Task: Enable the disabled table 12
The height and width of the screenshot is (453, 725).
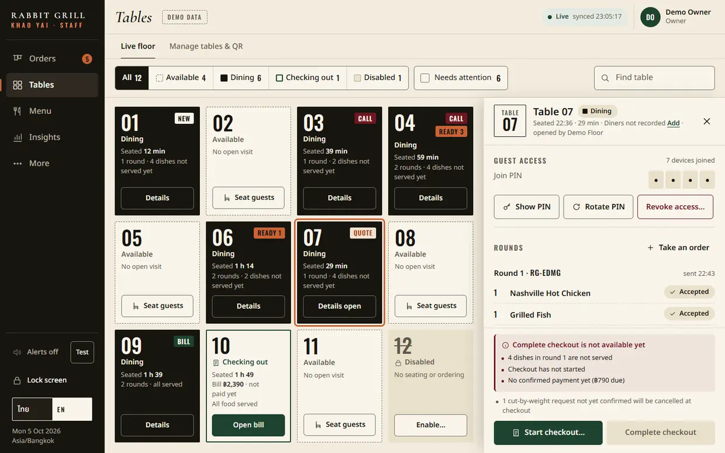Action: coord(431,425)
